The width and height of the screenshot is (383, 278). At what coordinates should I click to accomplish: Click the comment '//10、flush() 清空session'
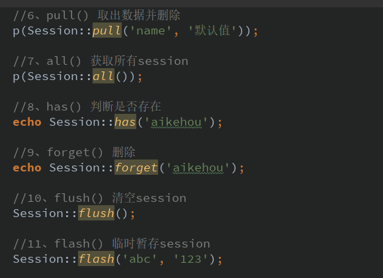[100, 198]
